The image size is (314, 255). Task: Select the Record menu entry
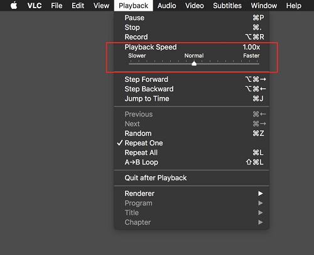pyautogui.click(x=192, y=37)
